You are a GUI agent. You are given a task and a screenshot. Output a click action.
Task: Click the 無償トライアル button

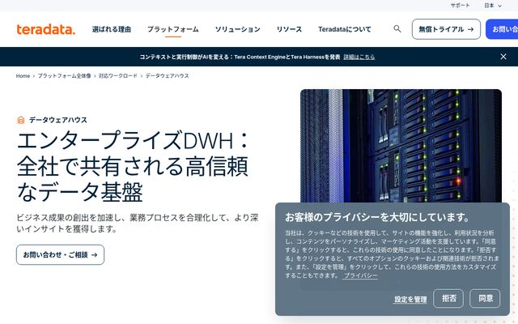(x=446, y=29)
